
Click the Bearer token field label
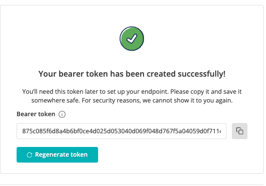click(36, 114)
